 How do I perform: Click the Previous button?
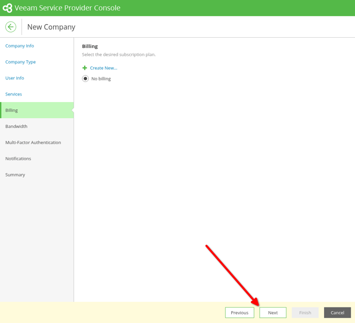(x=239, y=313)
